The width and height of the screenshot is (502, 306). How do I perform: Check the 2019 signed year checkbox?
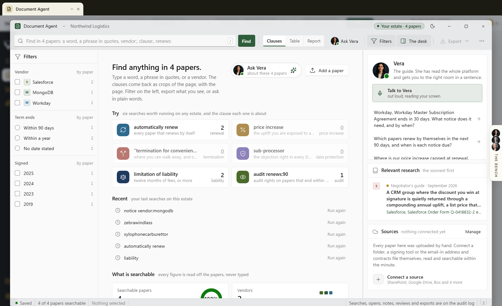[x=17, y=204]
